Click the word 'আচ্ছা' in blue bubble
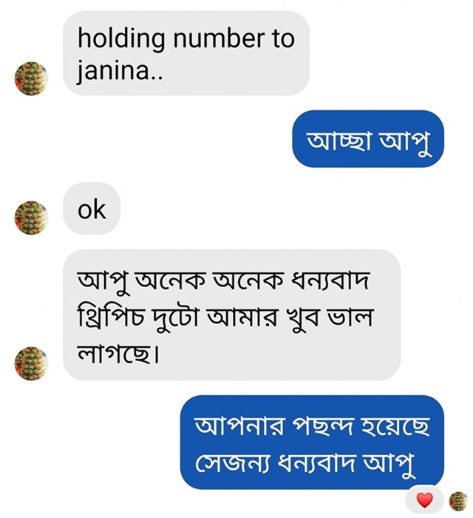The height and width of the screenshot is (518, 473). 339,141
